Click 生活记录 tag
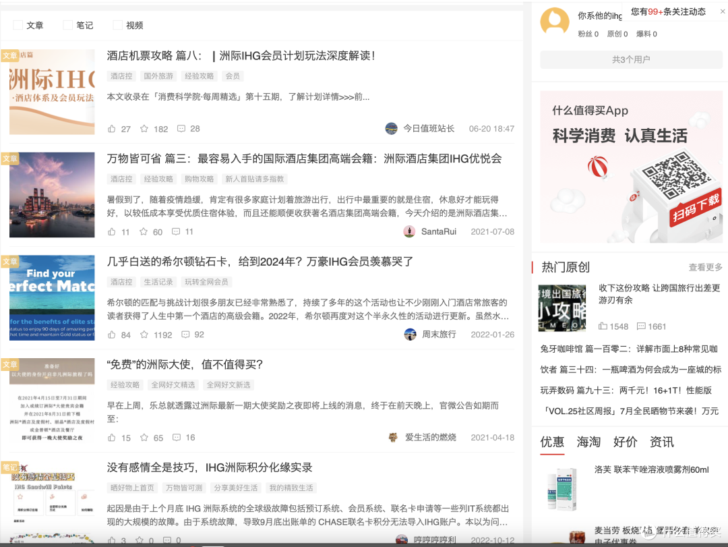The height and width of the screenshot is (547, 728). tap(158, 282)
